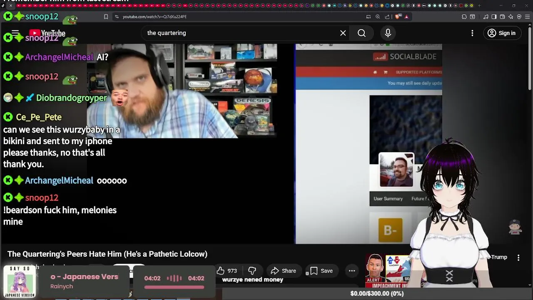The image size is (533, 300).
Task: Select the youtube.com URL in address bar
Action: click(x=154, y=17)
